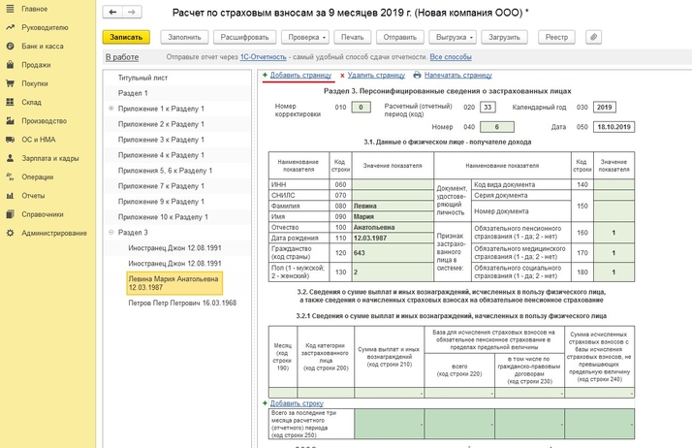Viewport: 692px width, 448px height.
Task: Click the Добавить страницу link
Action: 301,75
